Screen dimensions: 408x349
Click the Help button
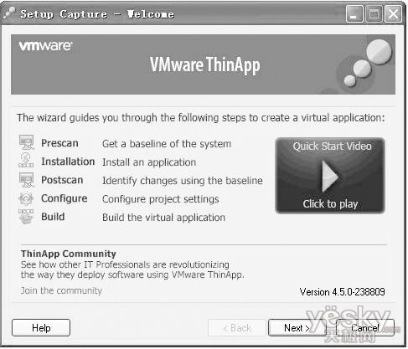click(41, 328)
